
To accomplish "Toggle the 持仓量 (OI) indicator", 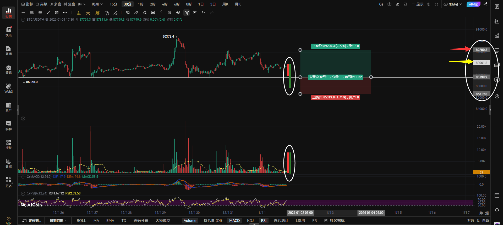I will tap(213, 221).
